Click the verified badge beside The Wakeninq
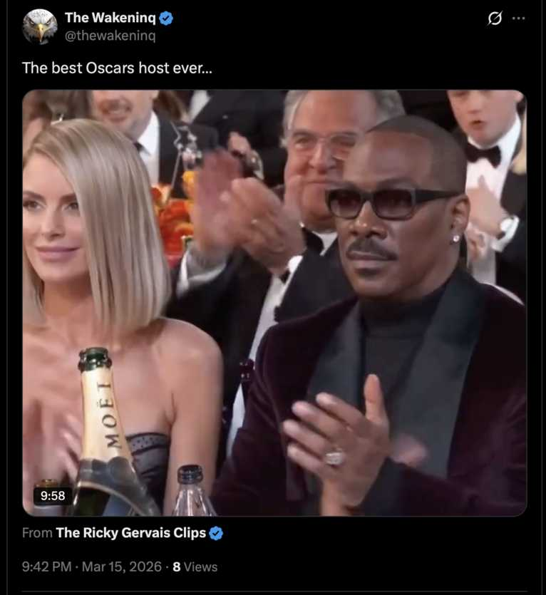This screenshot has width=546, height=595. point(166,18)
